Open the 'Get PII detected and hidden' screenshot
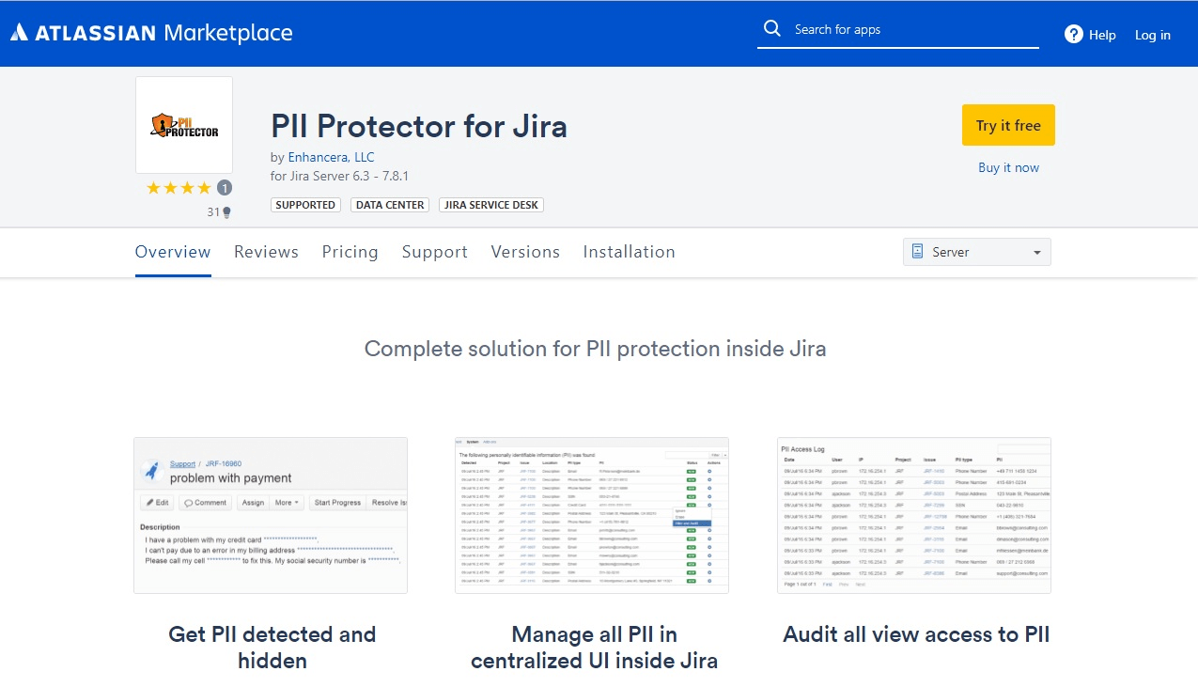Screen dimensions: 1198x687 pyautogui.click(x=271, y=514)
